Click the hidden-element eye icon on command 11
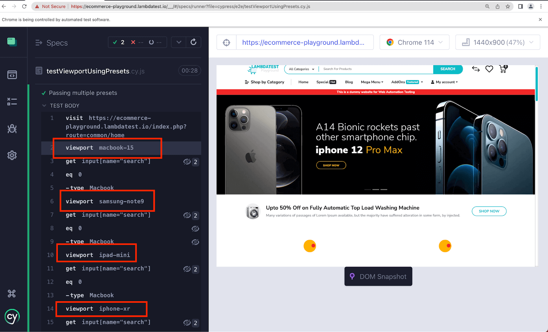The height and width of the screenshot is (332, 548). point(187,269)
